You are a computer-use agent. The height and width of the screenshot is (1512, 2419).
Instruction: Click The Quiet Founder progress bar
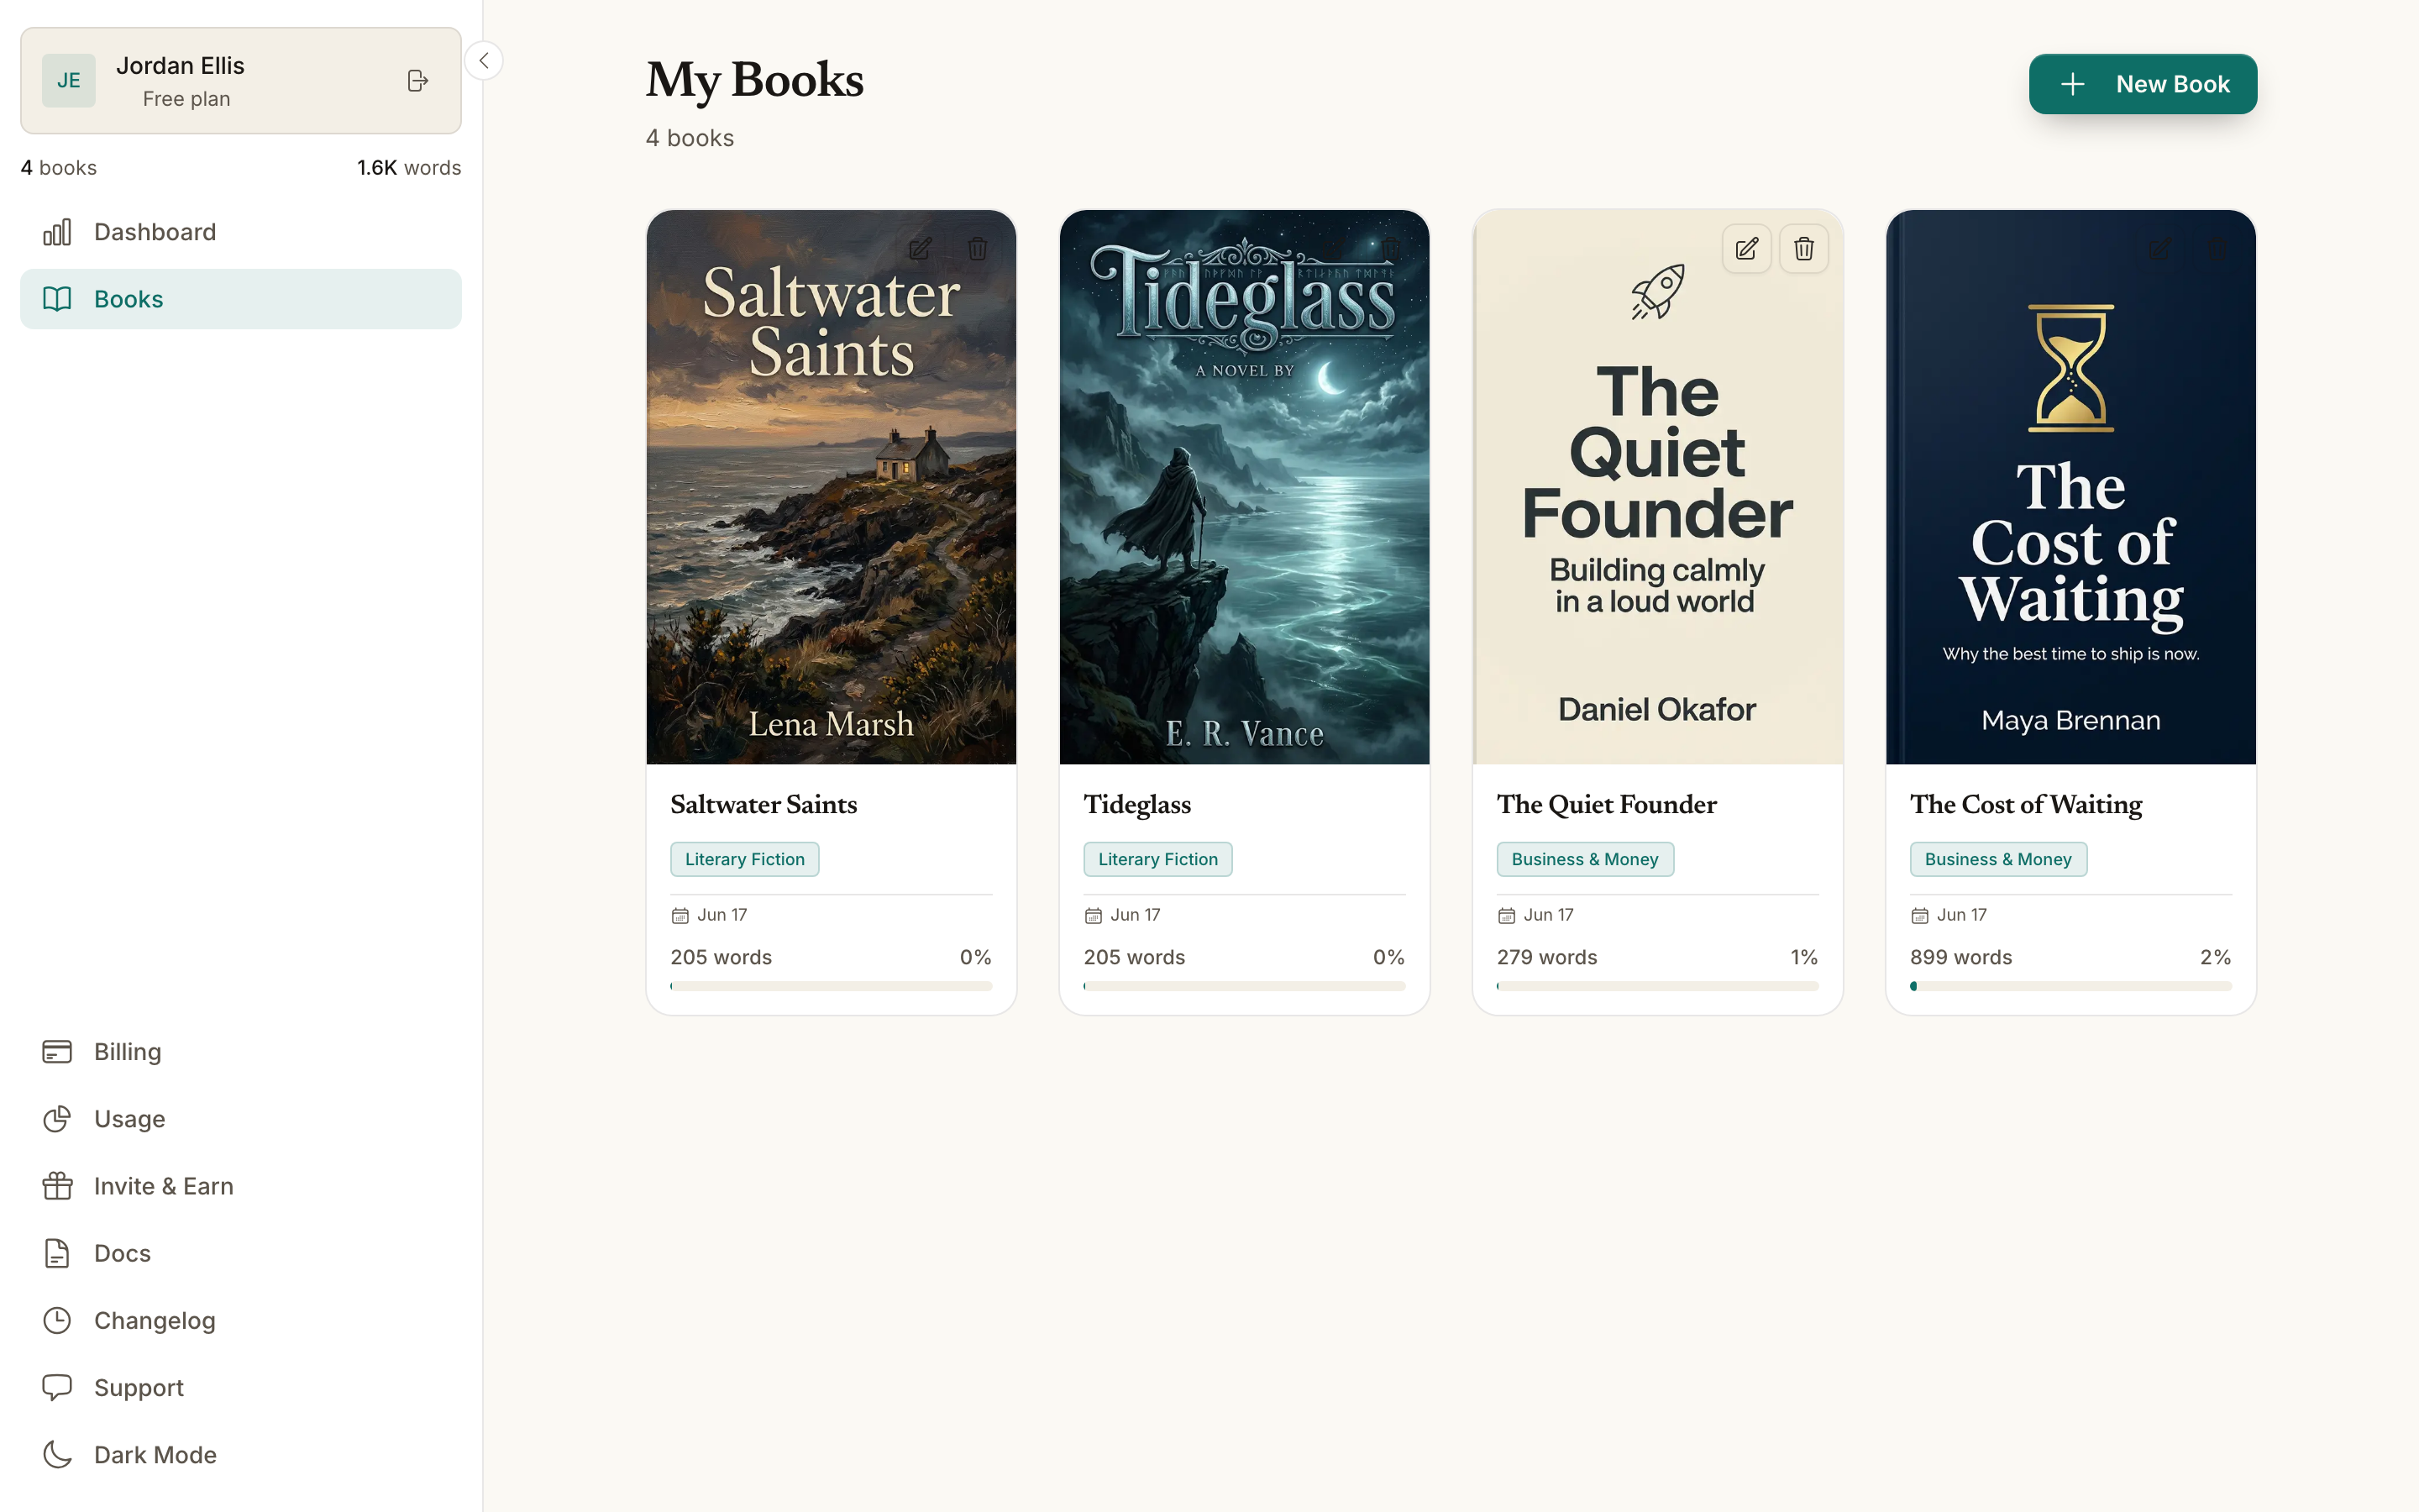coord(1657,986)
